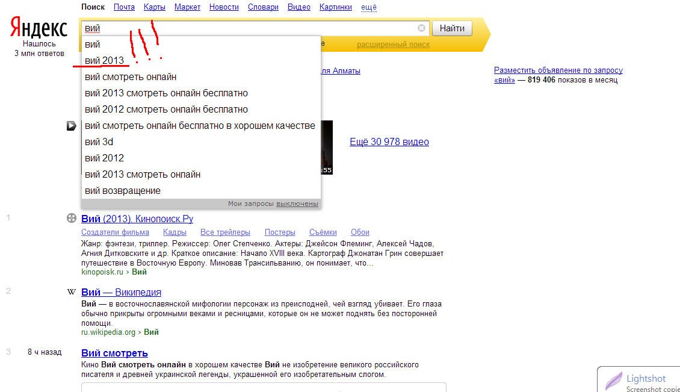This screenshot has height=392, width=680.
Task: Select suggestion вий 2012
Action: [201, 158]
